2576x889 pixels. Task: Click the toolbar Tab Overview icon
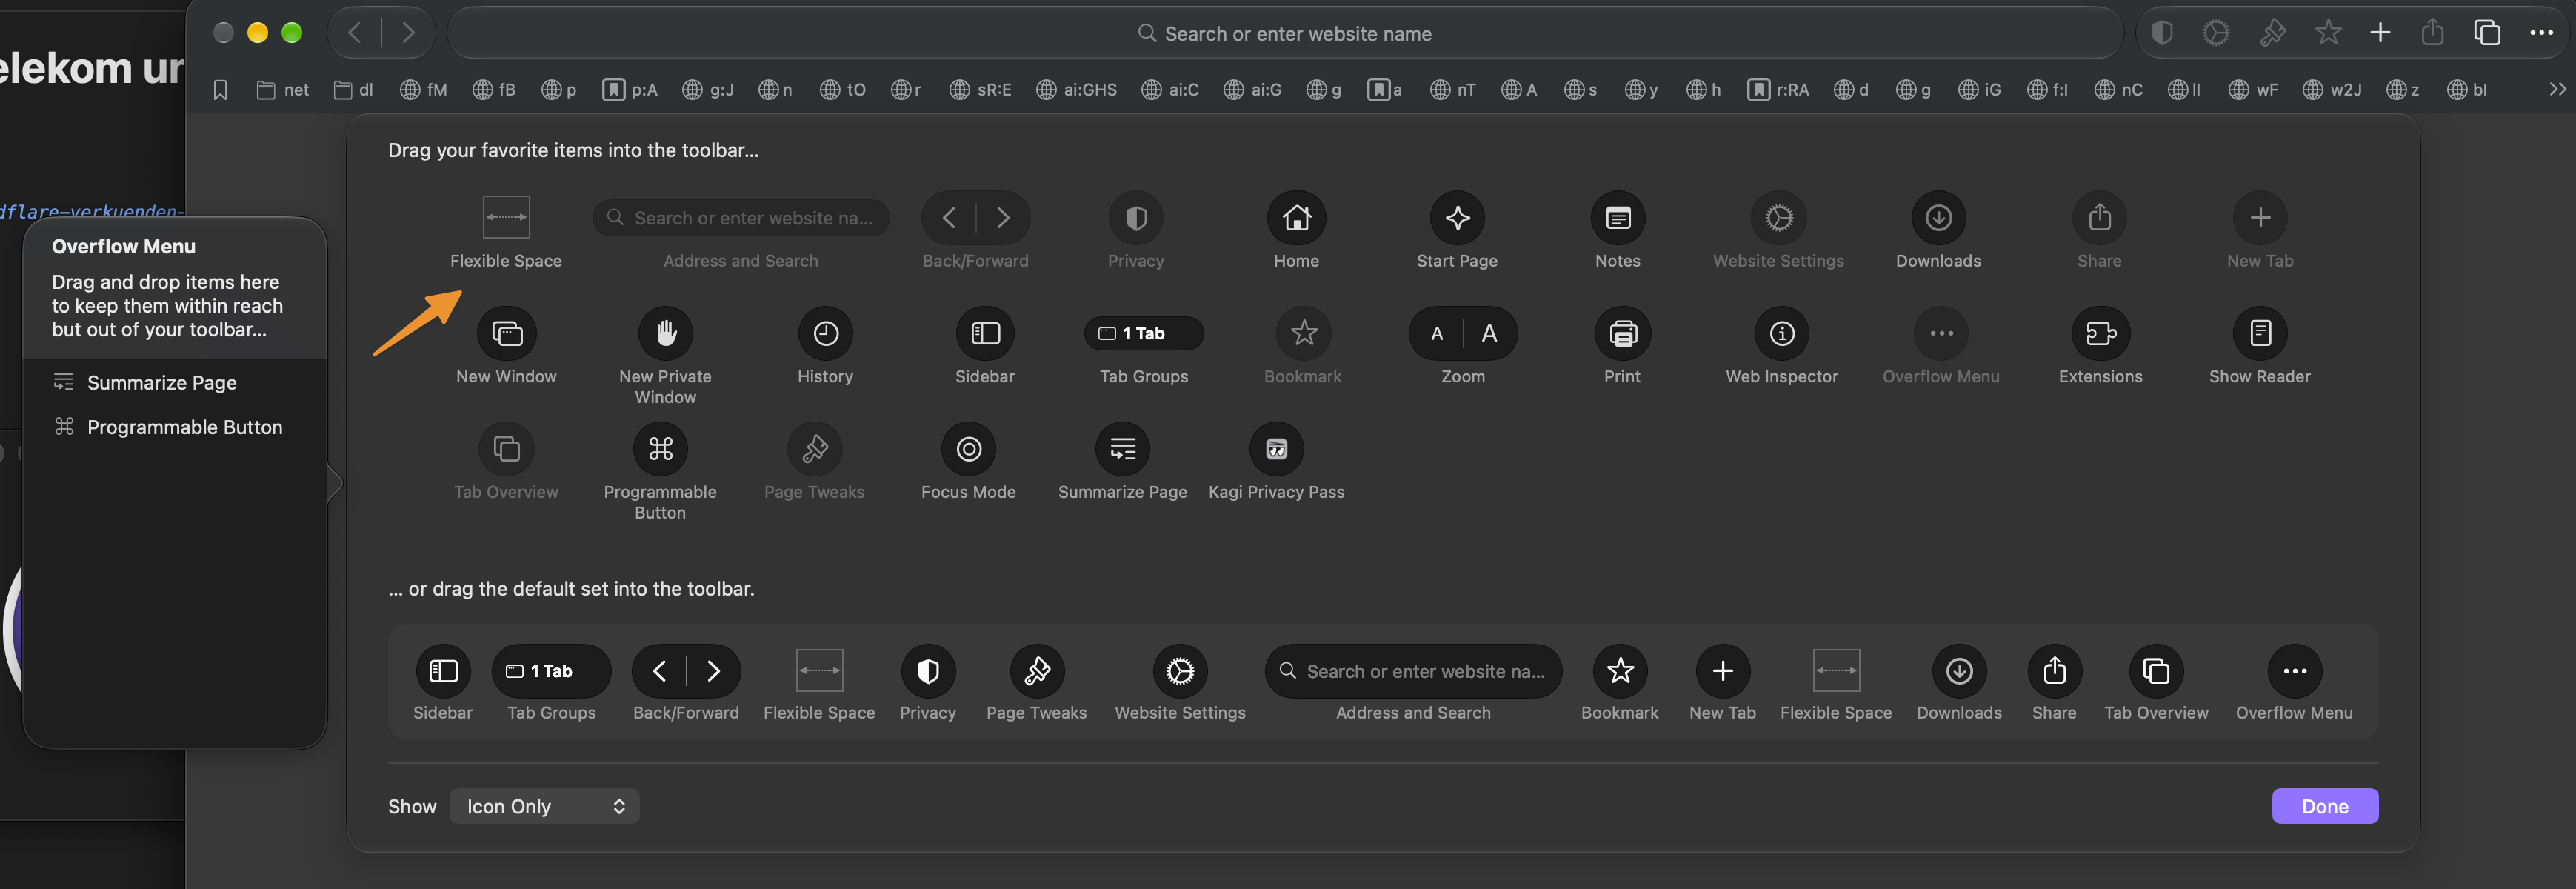[x=2487, y=33]
